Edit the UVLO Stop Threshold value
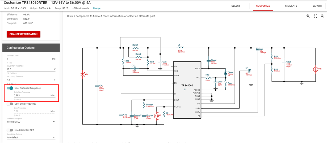 coord(31,79)
